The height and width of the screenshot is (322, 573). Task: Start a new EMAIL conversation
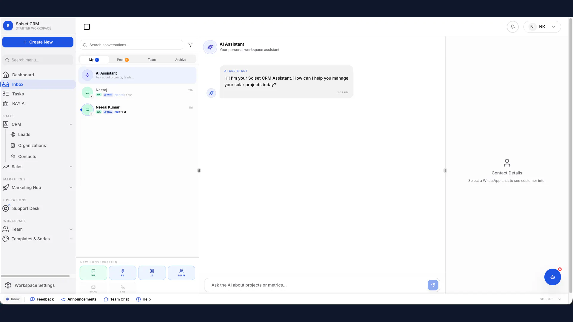(x=93, y=288)
